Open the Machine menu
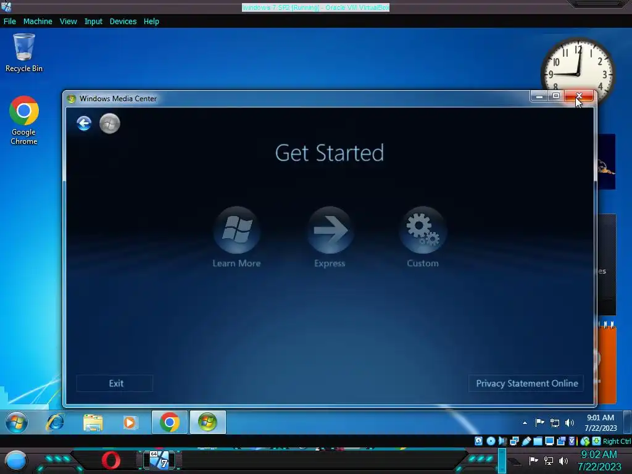Image resolution: width=632 pixels, height=474 pixels. (38, 22)
